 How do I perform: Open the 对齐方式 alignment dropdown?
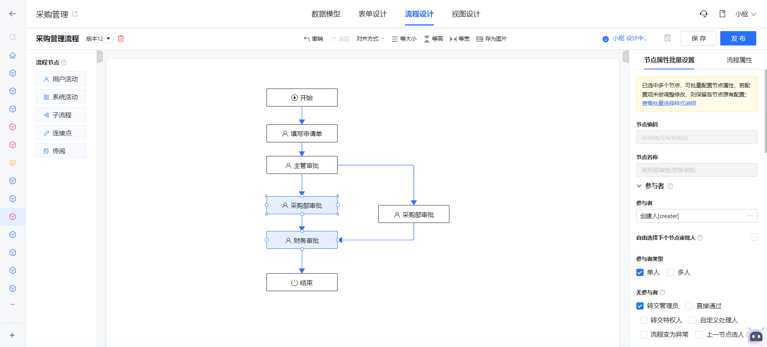coord(370,39)
